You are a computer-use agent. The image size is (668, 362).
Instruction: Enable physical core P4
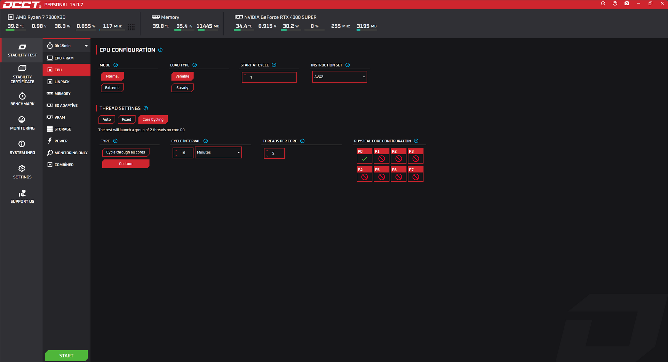pos(364,174)
